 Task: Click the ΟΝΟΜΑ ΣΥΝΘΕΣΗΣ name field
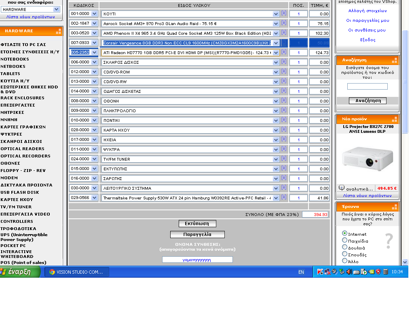click(x=197, y=260)
